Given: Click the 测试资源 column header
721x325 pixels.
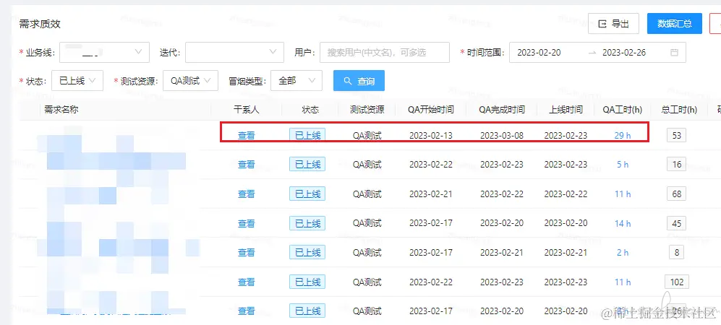Looking at the screenshot, I should pyautogui.click(x=367, y=109).
